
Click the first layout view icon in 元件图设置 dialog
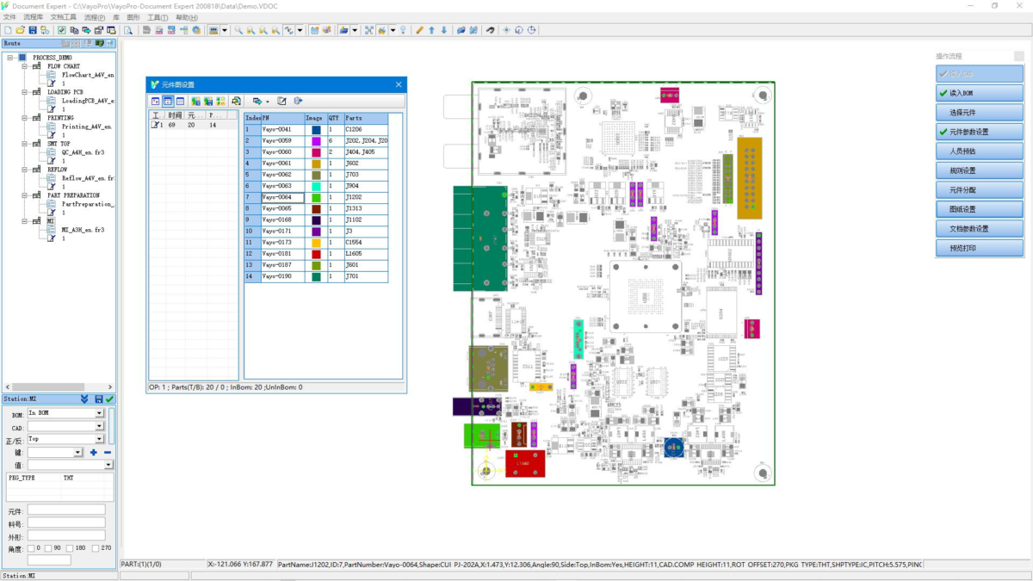pos(155,102)
